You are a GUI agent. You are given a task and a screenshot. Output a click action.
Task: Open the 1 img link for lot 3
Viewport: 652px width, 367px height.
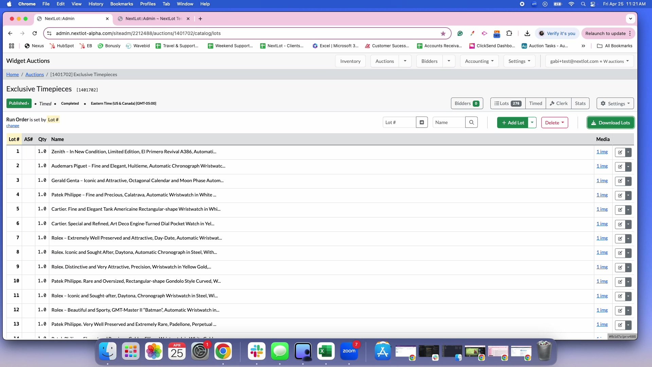click(602, 180)
